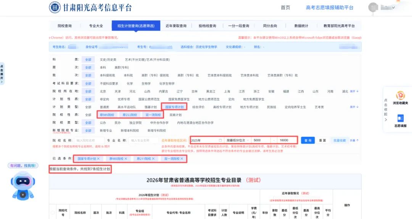Select 强基计划 under 计划类型
This screenshot has width=412, height=219.
click(151, 107)
